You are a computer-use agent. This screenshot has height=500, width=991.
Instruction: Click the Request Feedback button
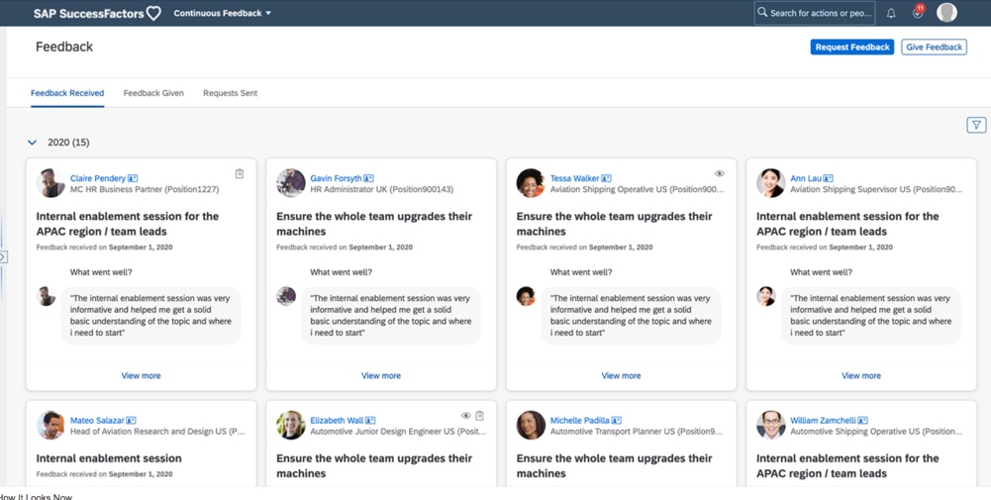[851, 47]
